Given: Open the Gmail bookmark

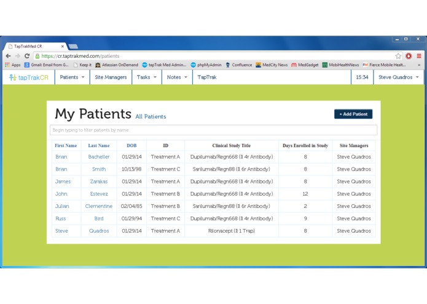Looking at the screenshot, I should pyautogui.click(x=47, y=65).
